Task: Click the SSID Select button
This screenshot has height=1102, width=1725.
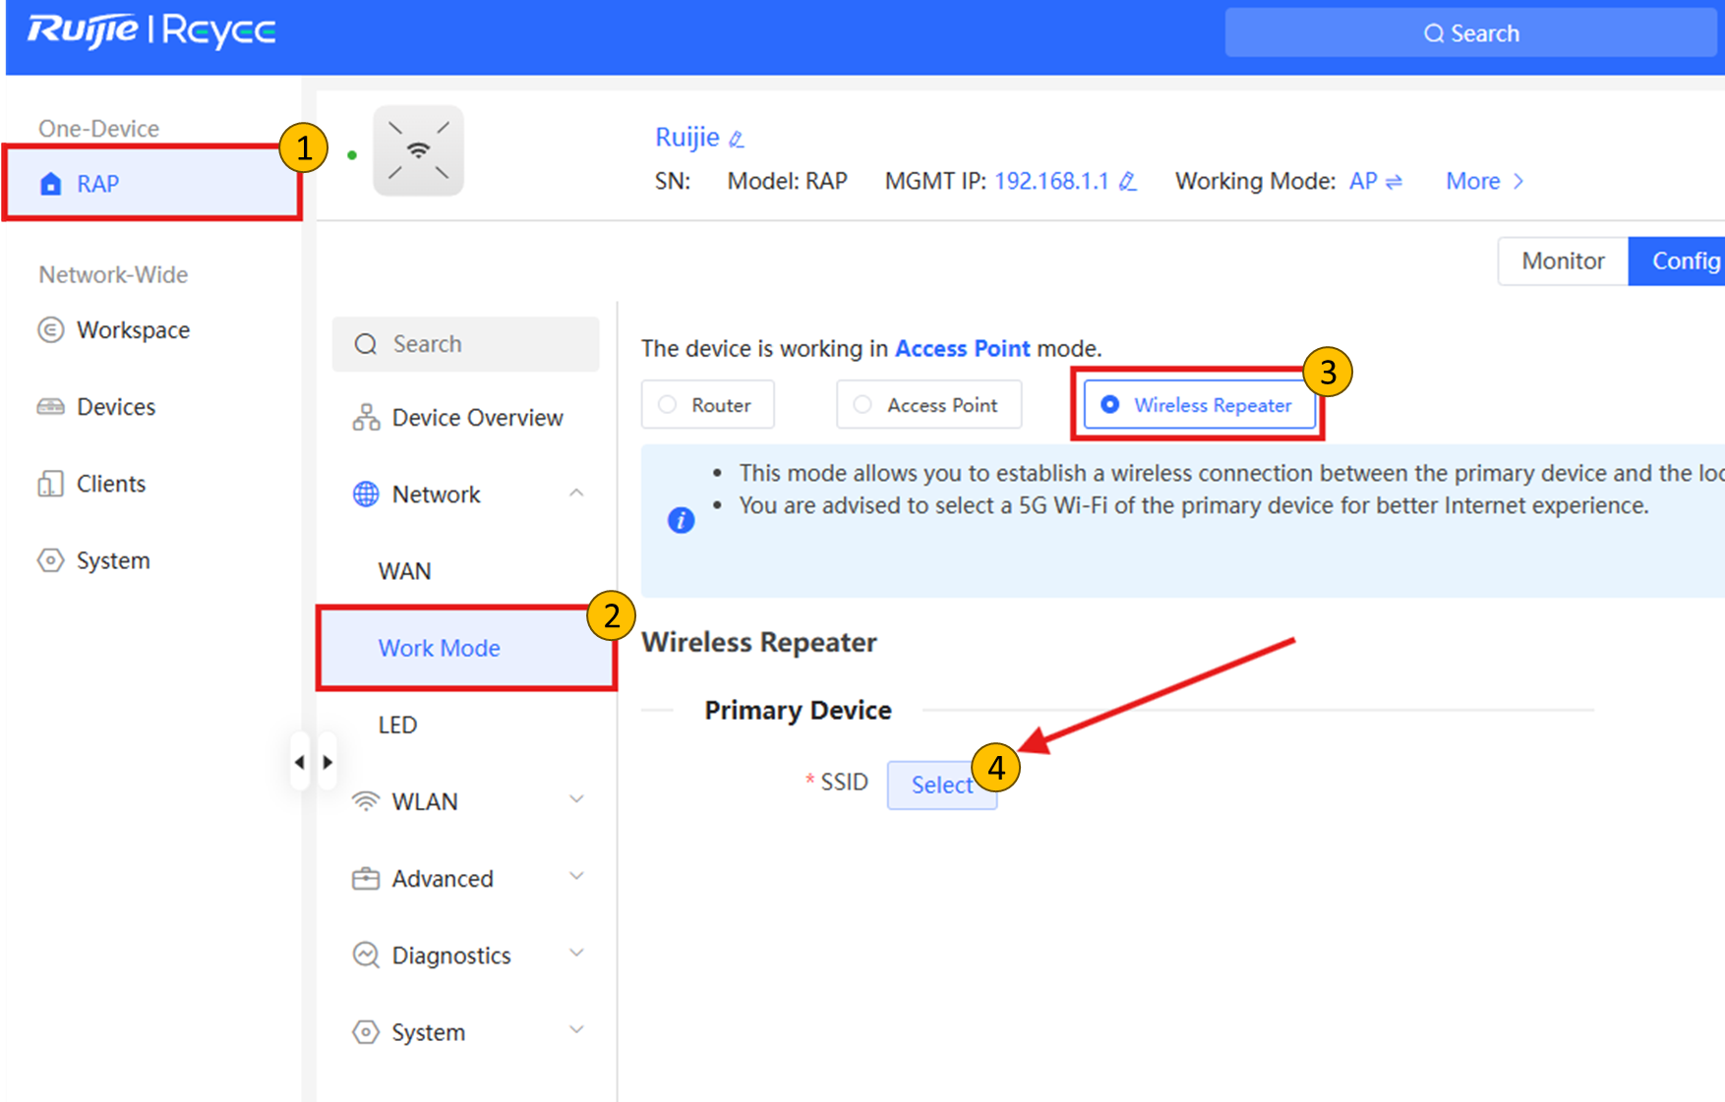Action: pos(941,784)
